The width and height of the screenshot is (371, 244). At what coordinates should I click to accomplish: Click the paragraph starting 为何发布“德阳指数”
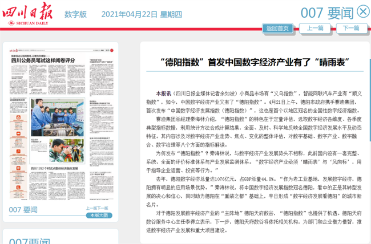[254, 162]
